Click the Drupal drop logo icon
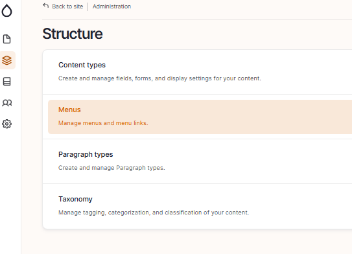Screen dimensions: 352x254 click(x=6, y=10)
